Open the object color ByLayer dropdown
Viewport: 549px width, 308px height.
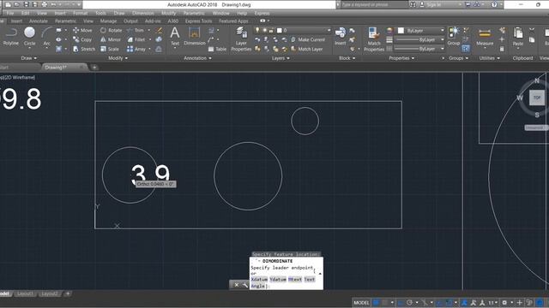(x=421, y=31)
